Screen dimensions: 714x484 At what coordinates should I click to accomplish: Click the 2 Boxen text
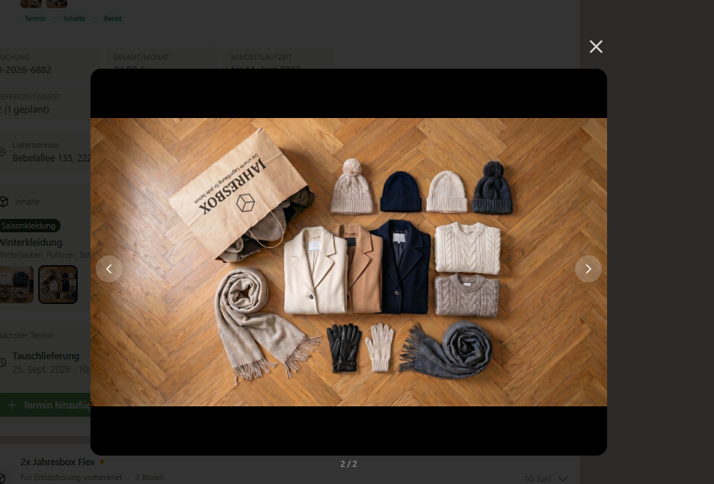(150, 477)
